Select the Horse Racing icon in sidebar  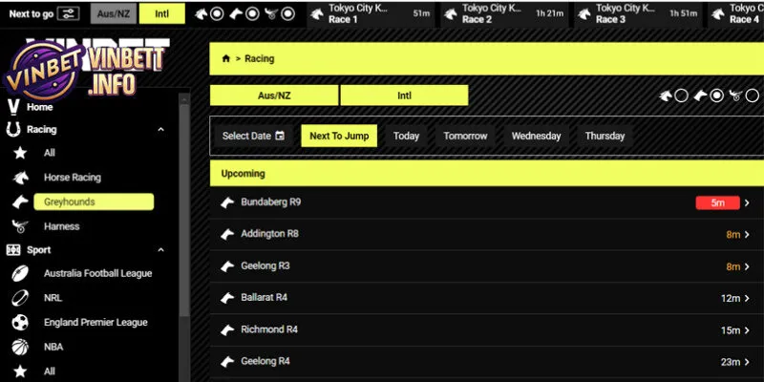click(x=19, y=178)
